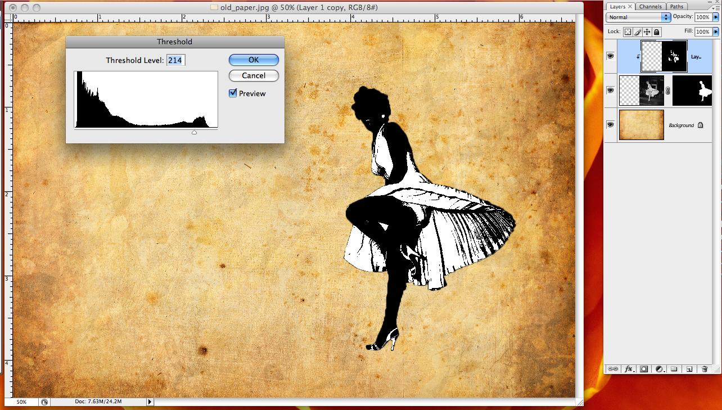Image resolution: width=722 pixels, height=410 pixels.
Task: Open the status bar info arrow menu
Action: pyautogui.click(x=150, y=402)
